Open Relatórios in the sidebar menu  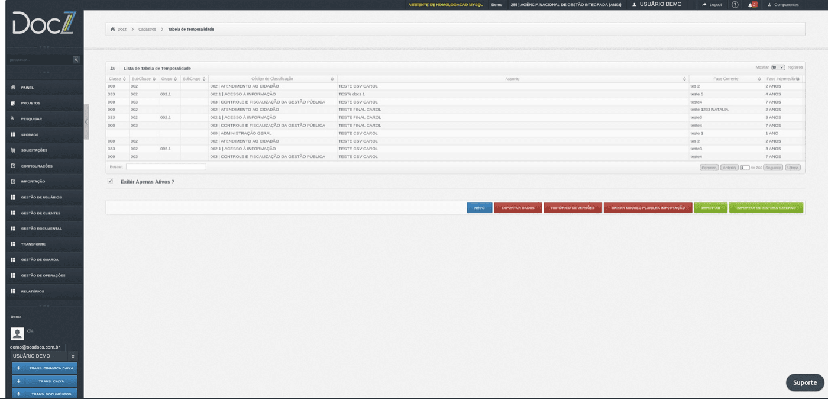point(33,291)
